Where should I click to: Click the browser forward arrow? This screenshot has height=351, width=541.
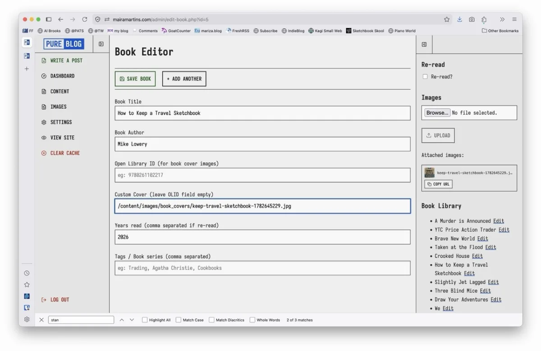(73, 19)
